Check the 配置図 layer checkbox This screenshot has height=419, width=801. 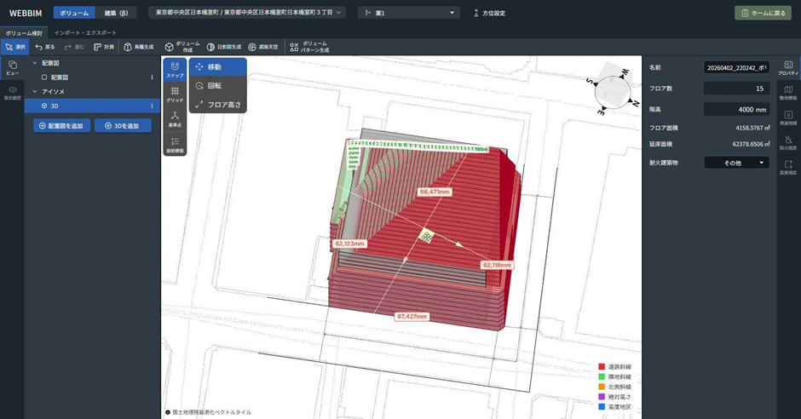[x=44, y=77]
